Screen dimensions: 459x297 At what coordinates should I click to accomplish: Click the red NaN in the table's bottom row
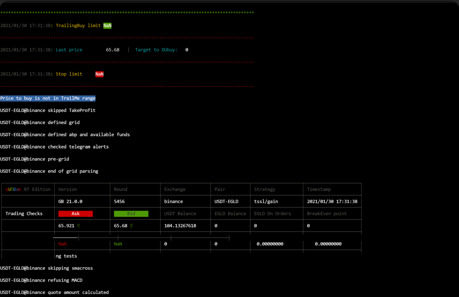(62, 244)
